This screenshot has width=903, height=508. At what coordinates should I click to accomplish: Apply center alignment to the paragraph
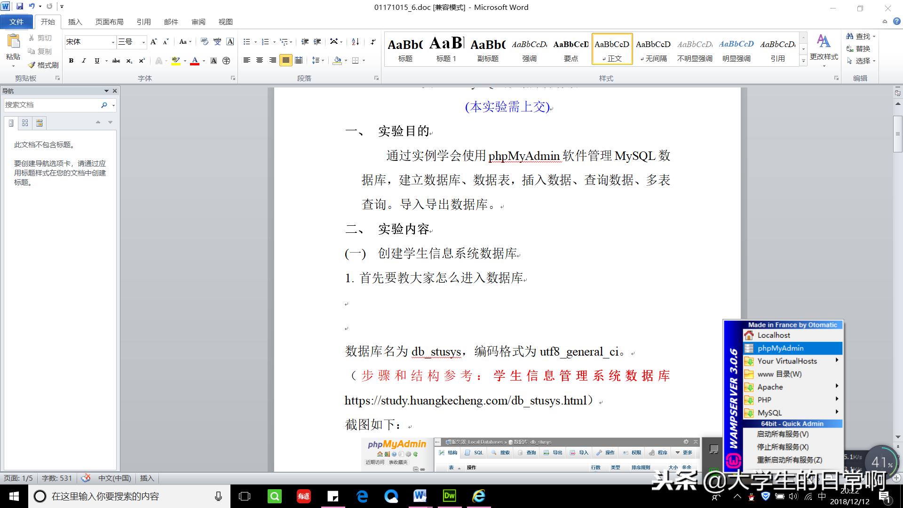(x=260, y=60)
